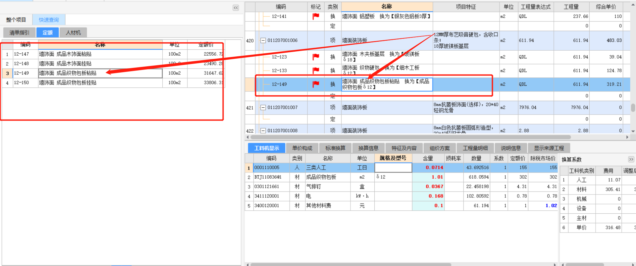Switch to the 说明信息 tab
Image resolution: width=636 pixels, height=266 pixels.
click(511, 148)
